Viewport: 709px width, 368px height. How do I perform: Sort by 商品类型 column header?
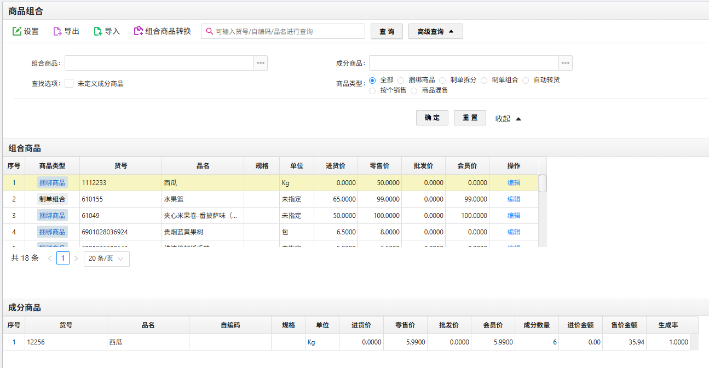pos(53,166)
